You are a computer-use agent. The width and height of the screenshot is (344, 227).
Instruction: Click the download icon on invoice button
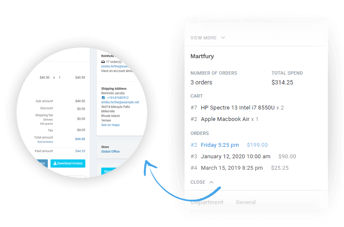pyautogui.click(x=54, y=163)
